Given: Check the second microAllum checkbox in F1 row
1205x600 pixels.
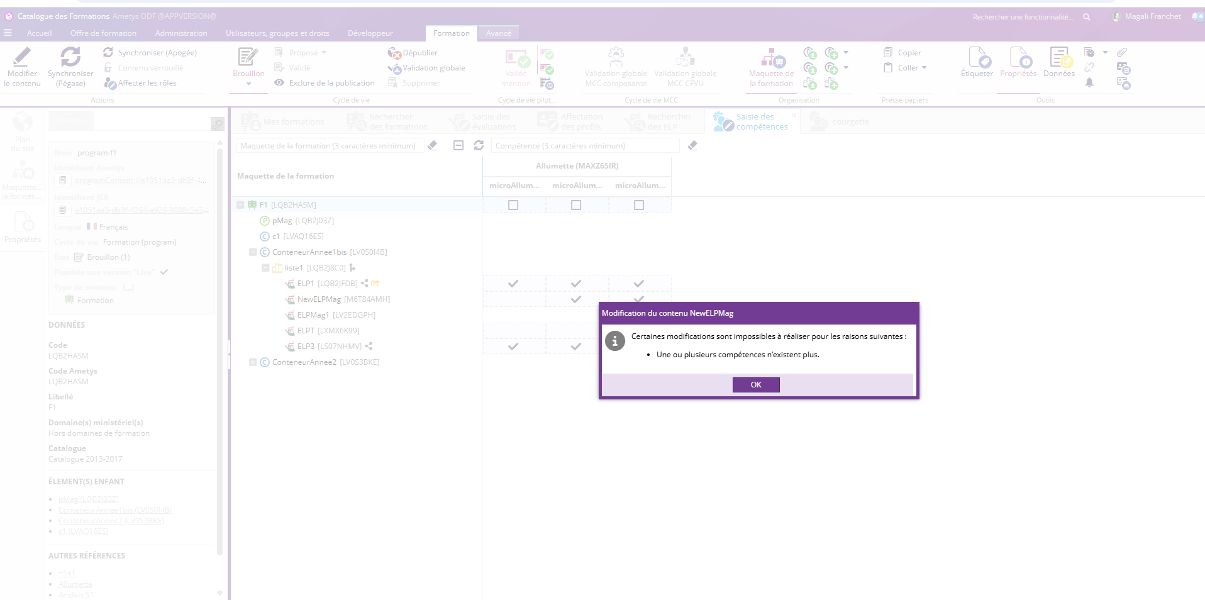Looking at the screenshot, I should [576, 205].
